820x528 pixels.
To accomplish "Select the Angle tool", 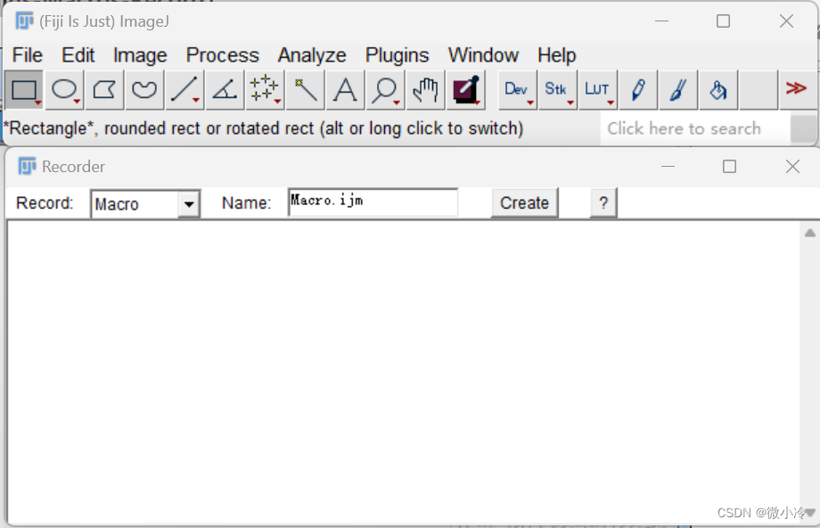I will click(x=225, y=89).
